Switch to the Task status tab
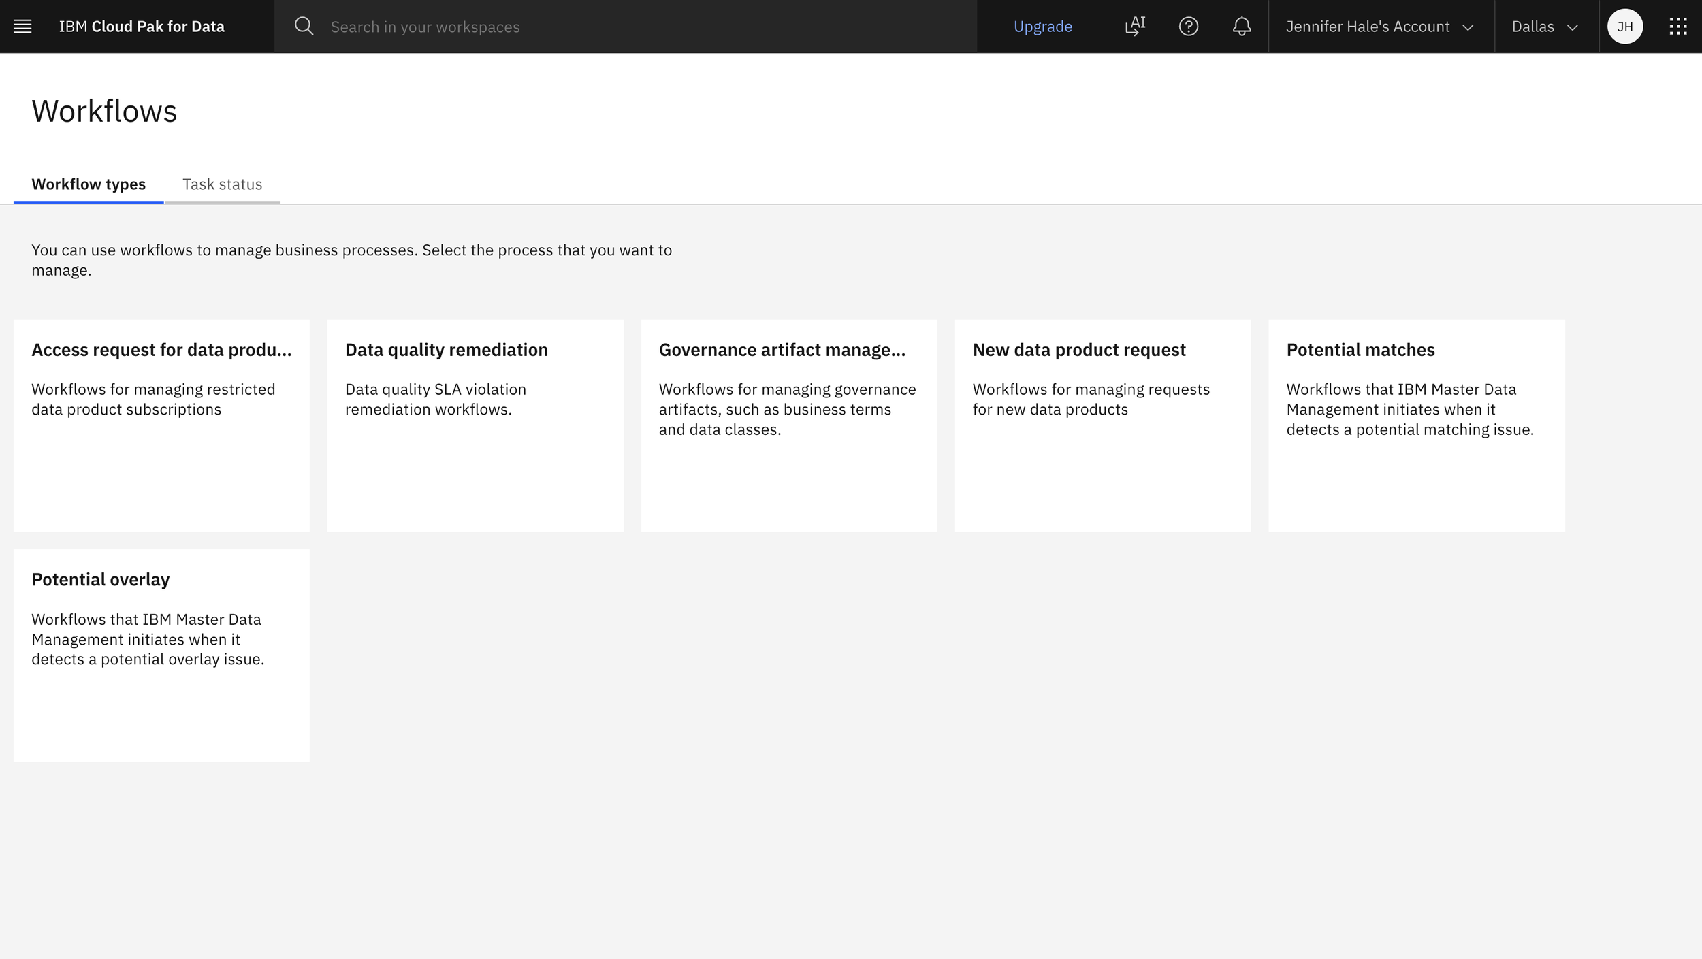 [222, 184]
